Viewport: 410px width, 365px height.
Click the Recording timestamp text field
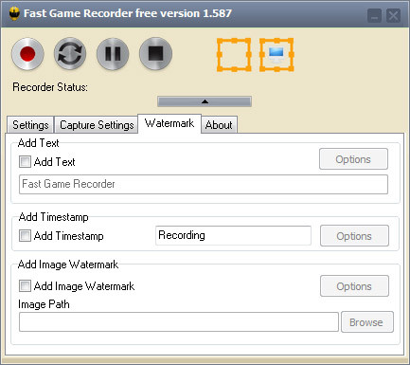[x=233, y=235]
